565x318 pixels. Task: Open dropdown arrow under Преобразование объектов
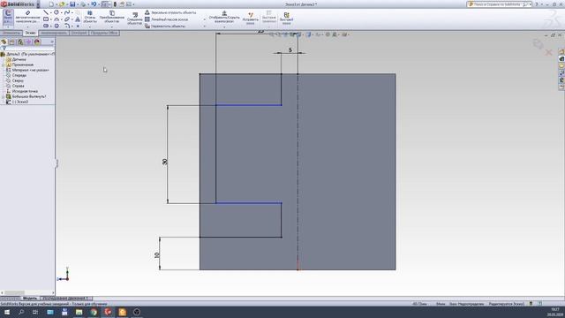112,26
